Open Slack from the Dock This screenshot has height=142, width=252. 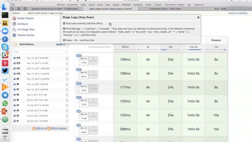click(x=5, y=55)
